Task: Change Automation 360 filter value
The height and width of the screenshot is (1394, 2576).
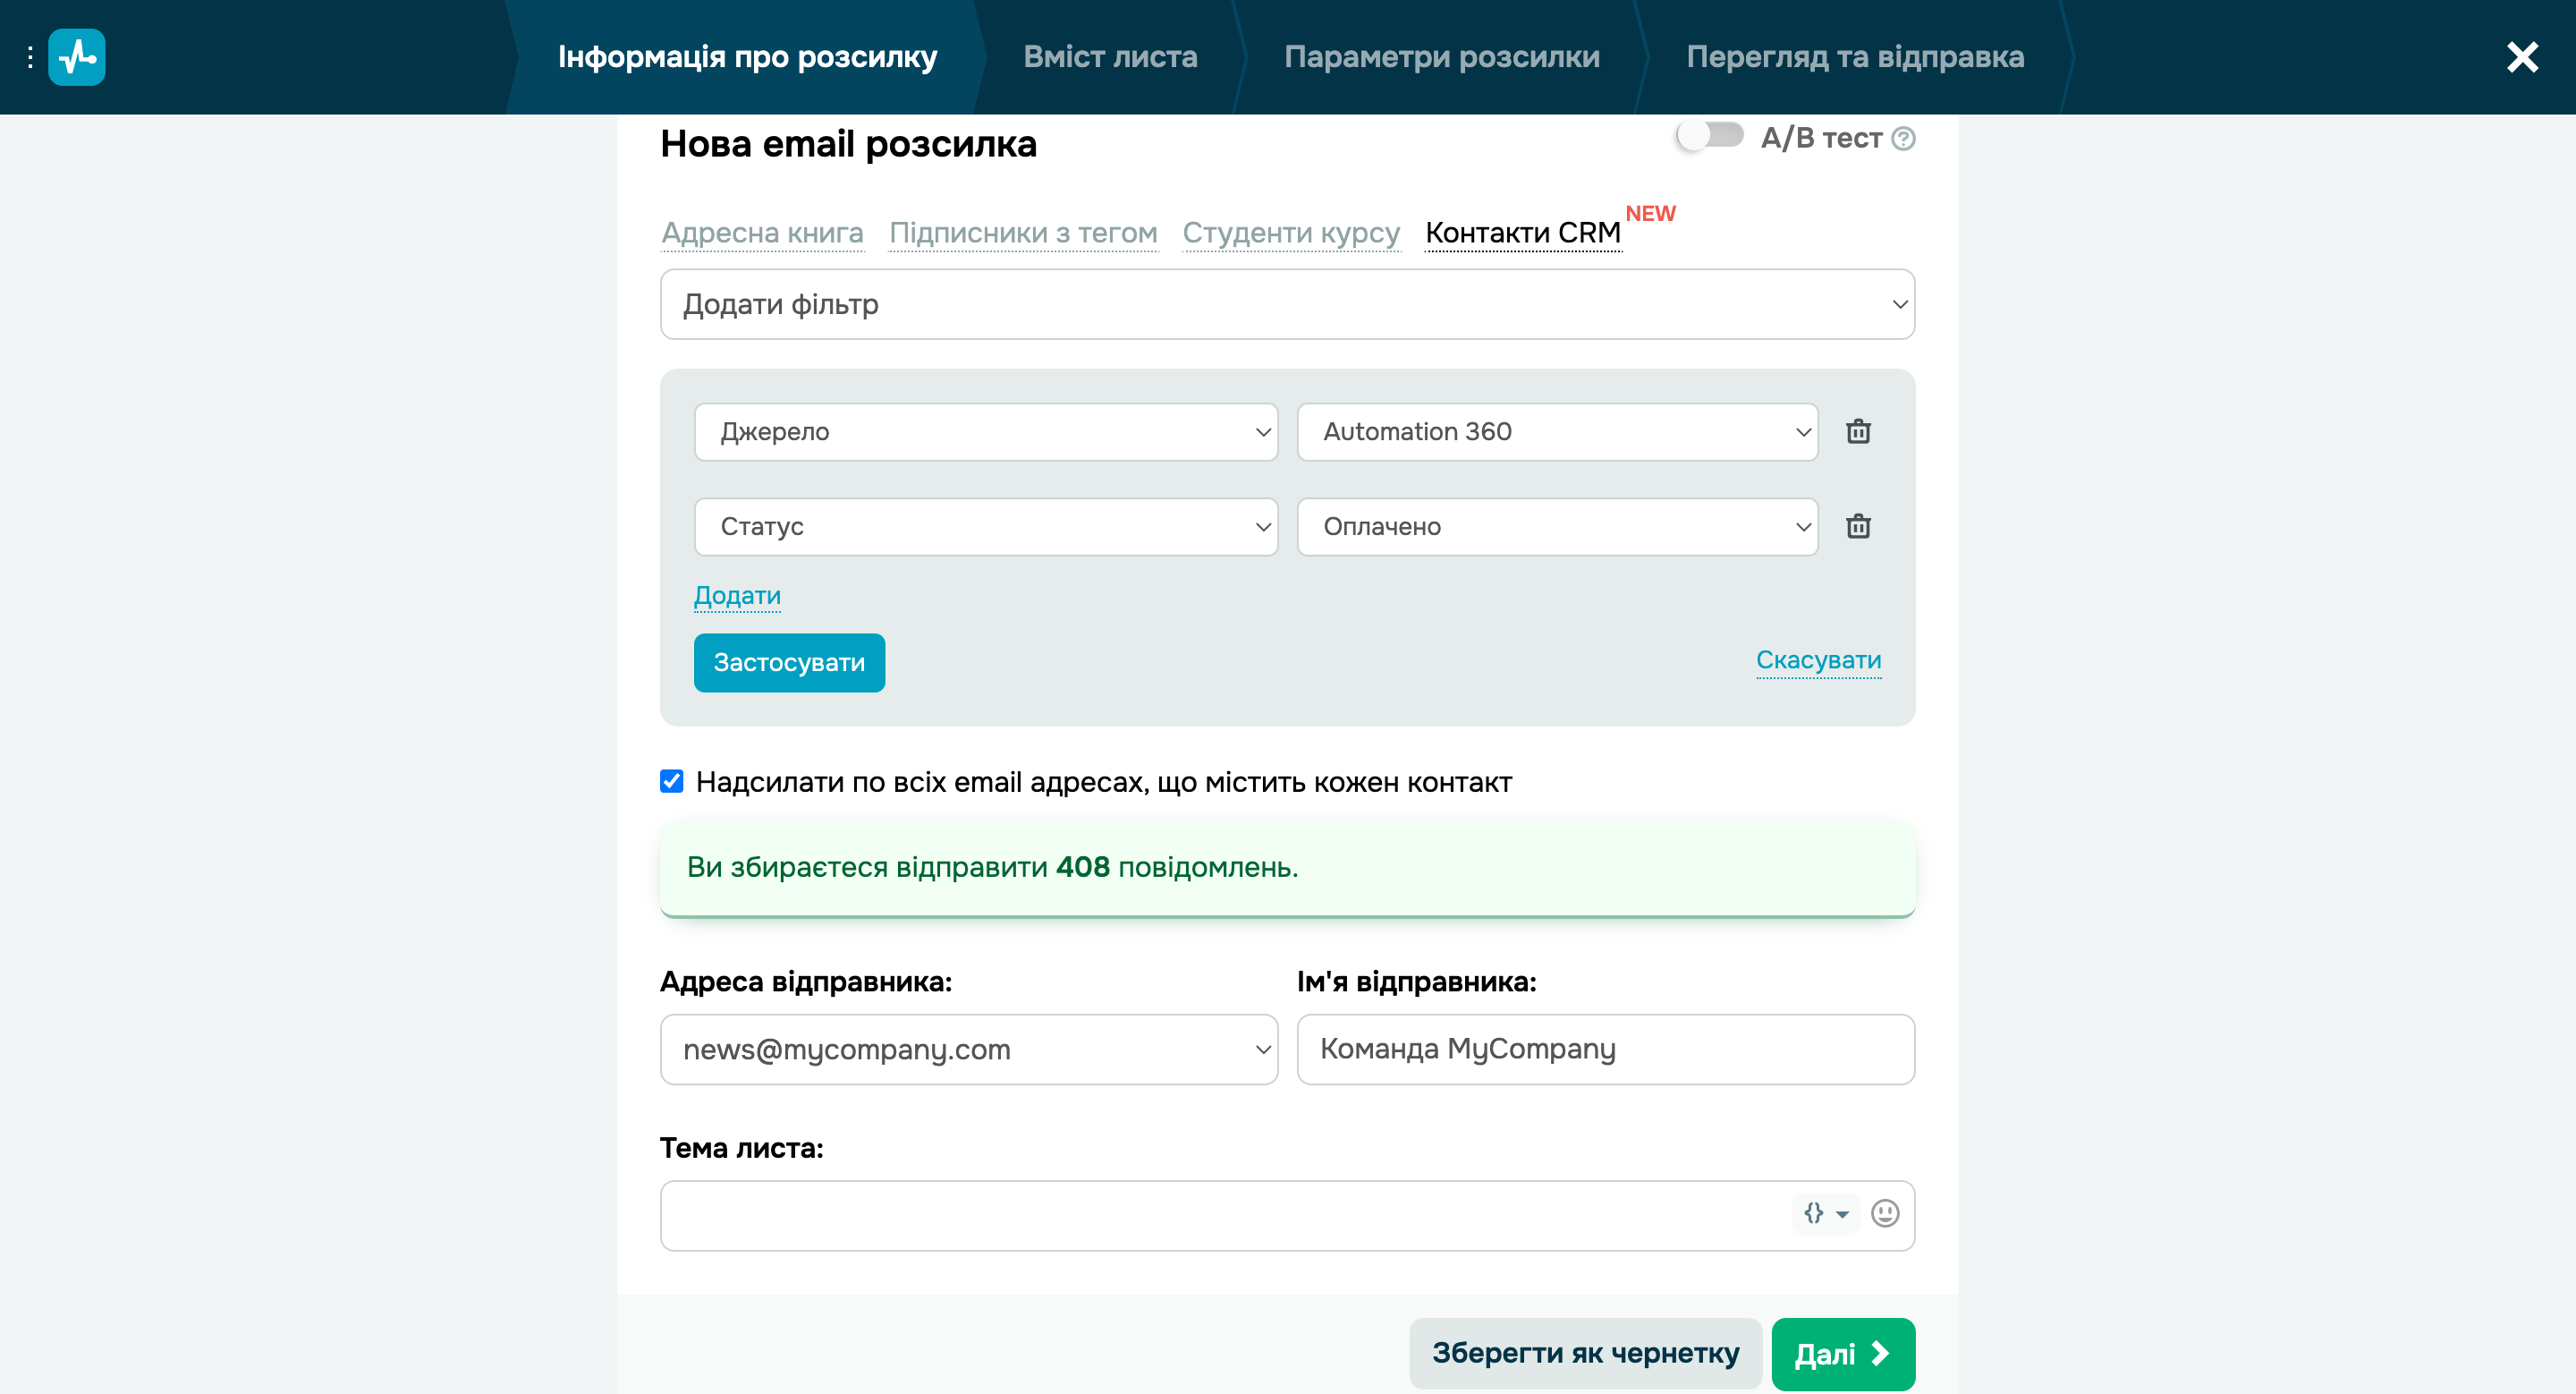Action: [1556, 432]
